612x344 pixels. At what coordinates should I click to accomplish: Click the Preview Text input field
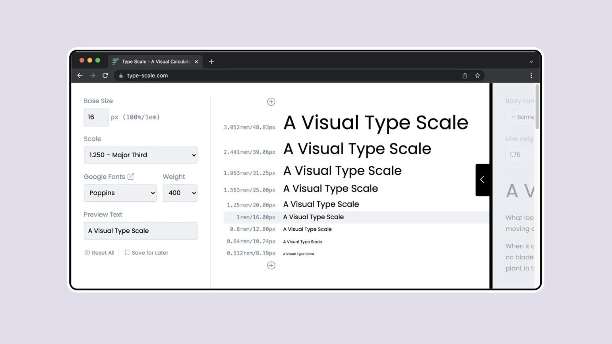pos(141,231)
